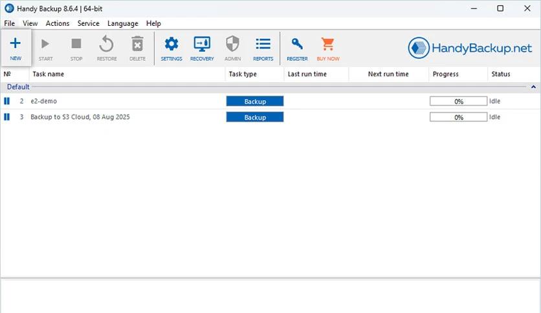Click task number 2 cell

coord(22,101)
